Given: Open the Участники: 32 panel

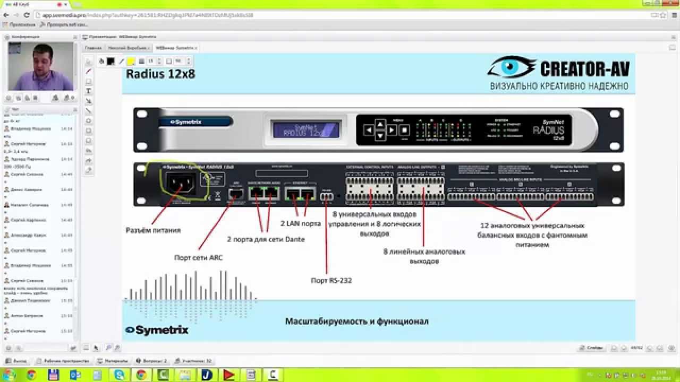Looking at the screenshot, I should pos(193,361).
